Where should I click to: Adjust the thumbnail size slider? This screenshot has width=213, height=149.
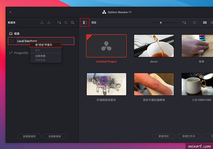[x=161, y=23]
